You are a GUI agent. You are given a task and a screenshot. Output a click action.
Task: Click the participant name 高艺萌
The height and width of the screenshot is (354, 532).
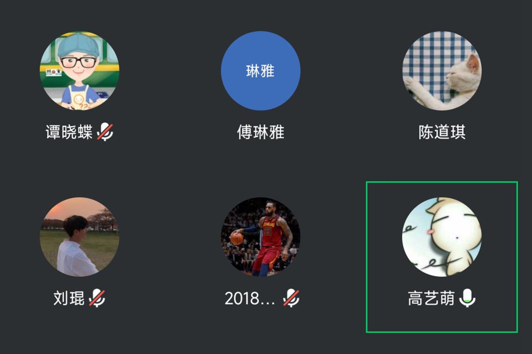(x=432, y=298)
